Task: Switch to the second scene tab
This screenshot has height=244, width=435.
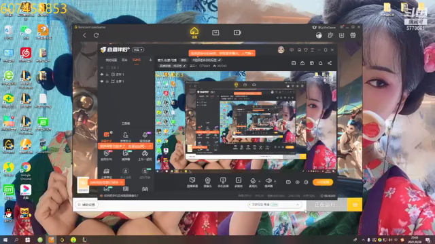Action: pos(124,60)
